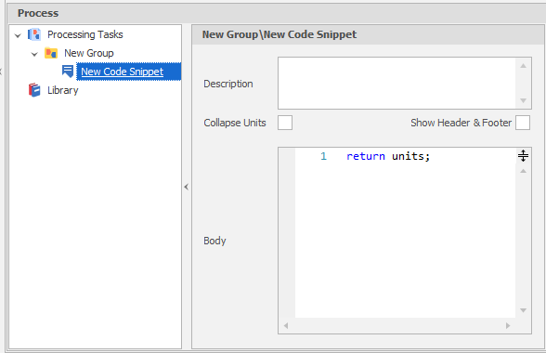Click the New Code Snippet node icon
This screenshot has height=353, width=546.
68,72
